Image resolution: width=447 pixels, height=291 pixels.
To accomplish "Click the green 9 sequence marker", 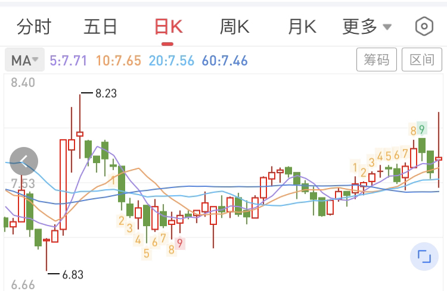I will [421, 129].
